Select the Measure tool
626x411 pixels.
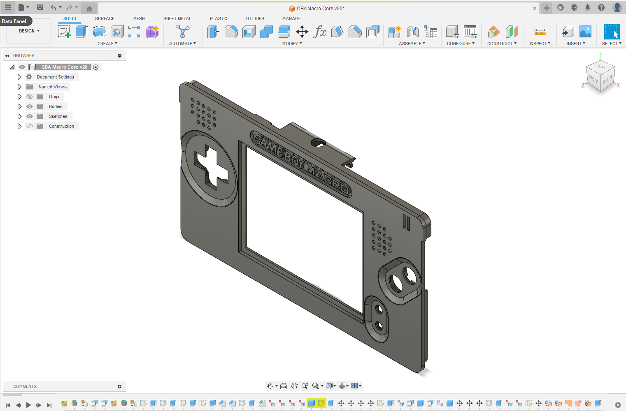tap(540, 32)
